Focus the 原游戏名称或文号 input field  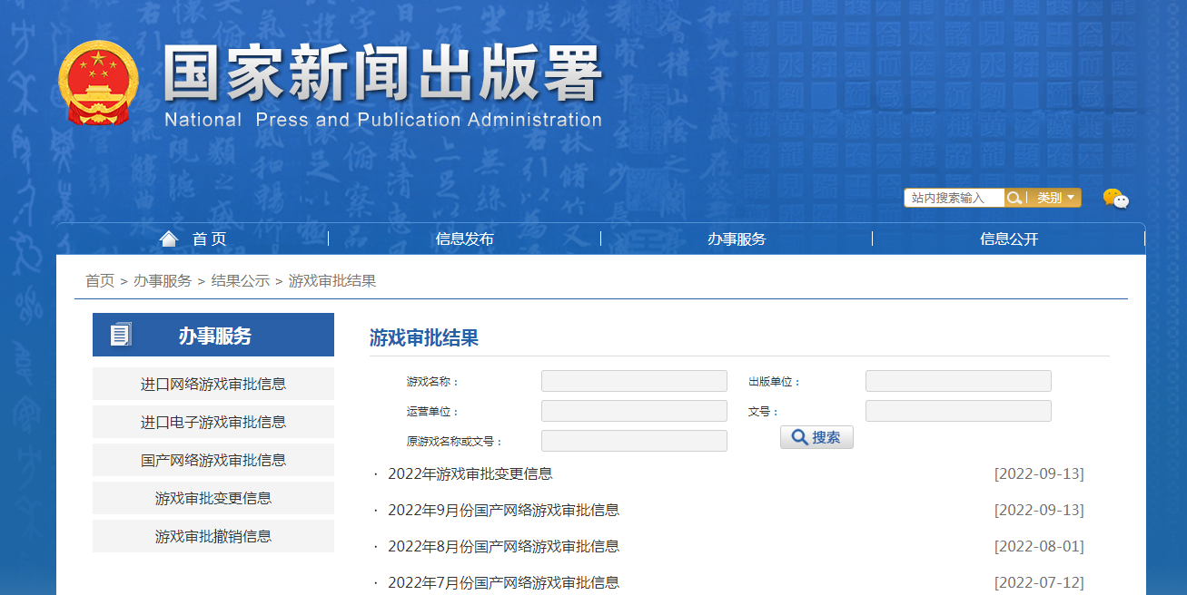pyautogui.click(x=634, y=441)
